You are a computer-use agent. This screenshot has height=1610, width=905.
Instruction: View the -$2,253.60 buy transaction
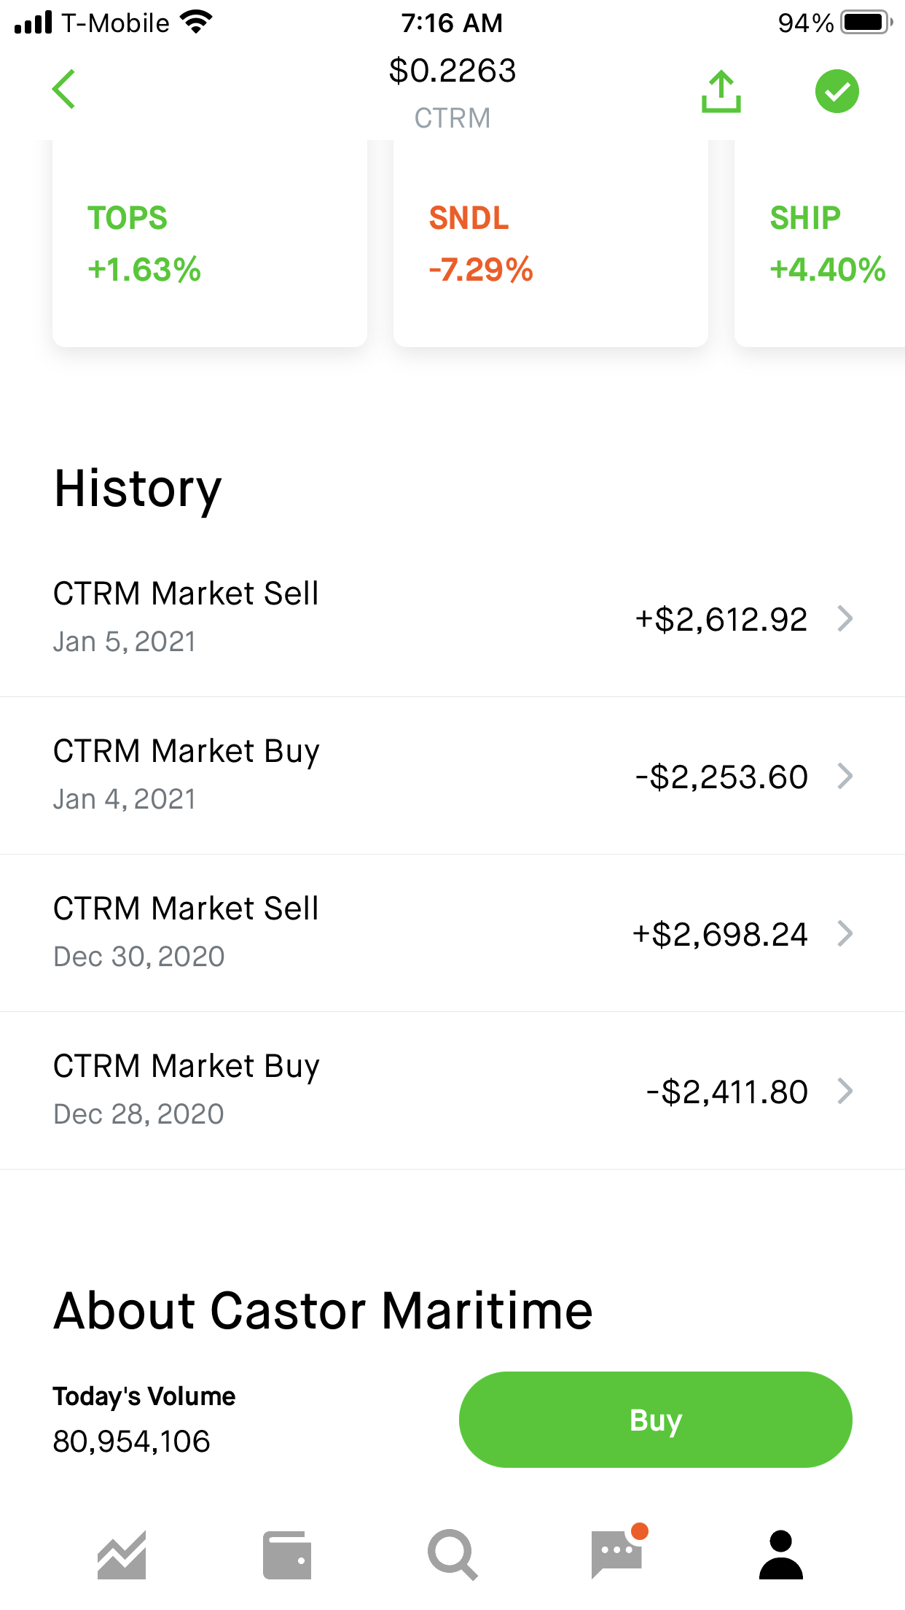point(721,777)
